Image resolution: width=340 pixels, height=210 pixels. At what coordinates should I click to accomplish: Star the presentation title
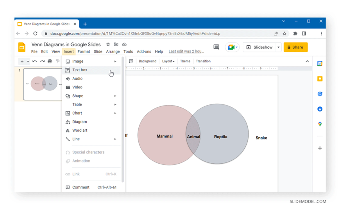pyautogui.click(x=108, y=44)
